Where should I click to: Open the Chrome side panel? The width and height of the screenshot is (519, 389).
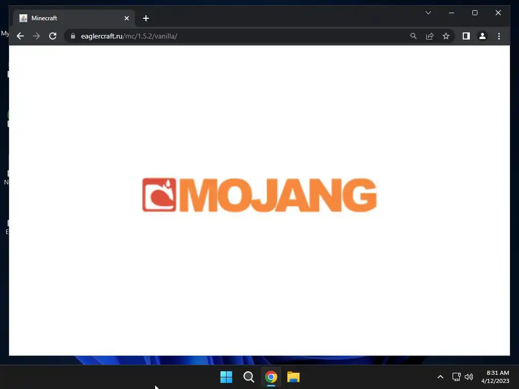466,36
